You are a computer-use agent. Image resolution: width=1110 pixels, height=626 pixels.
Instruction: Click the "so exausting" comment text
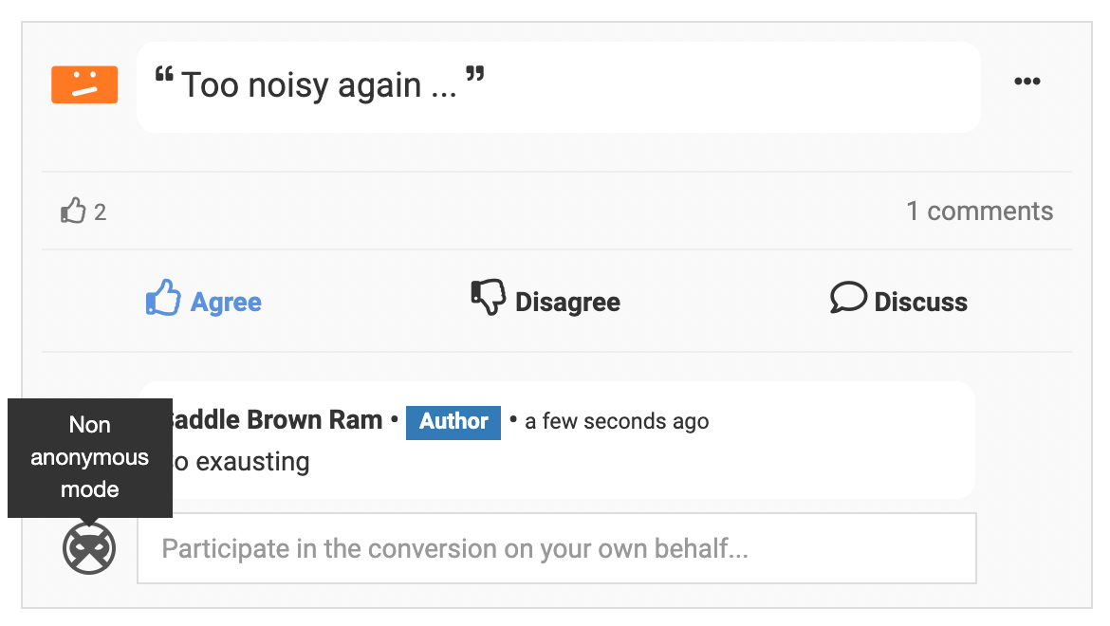pos(241,462)
